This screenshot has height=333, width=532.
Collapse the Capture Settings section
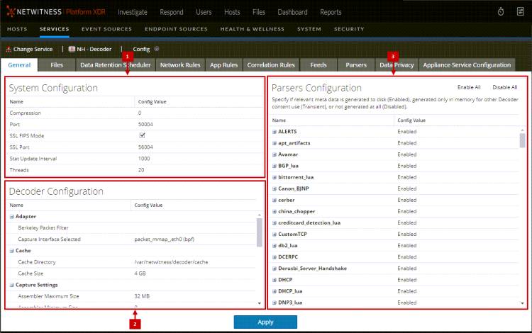pos(11,285)
